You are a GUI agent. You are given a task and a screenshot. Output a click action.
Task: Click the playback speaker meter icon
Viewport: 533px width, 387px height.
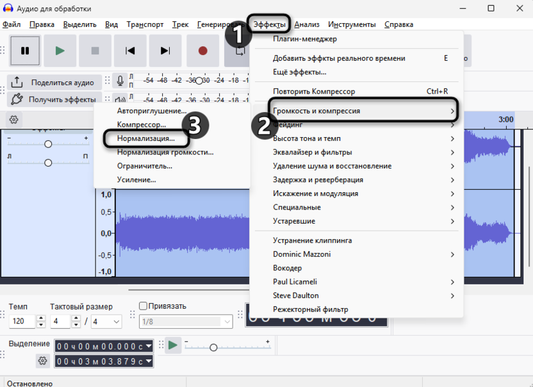click(119, 99)
